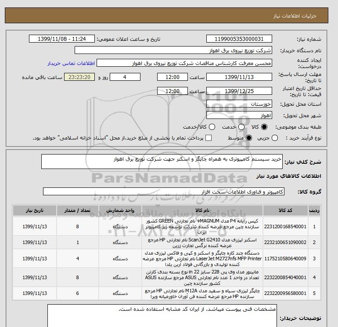
Task: Click the goods group field کامپیوتر و فناوری اطلاعات
Action: click(x=164, y=191)
